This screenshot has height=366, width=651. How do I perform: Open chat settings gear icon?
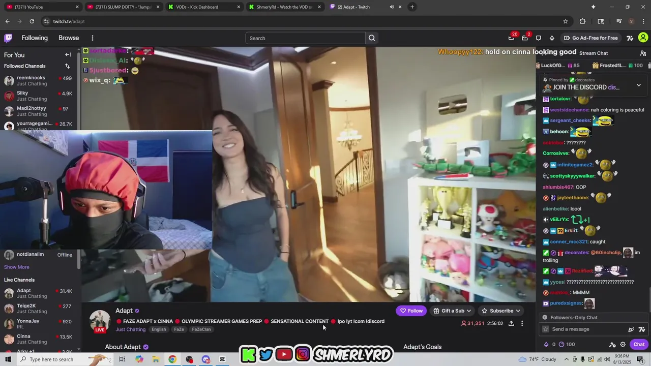[x=623, y=344]
